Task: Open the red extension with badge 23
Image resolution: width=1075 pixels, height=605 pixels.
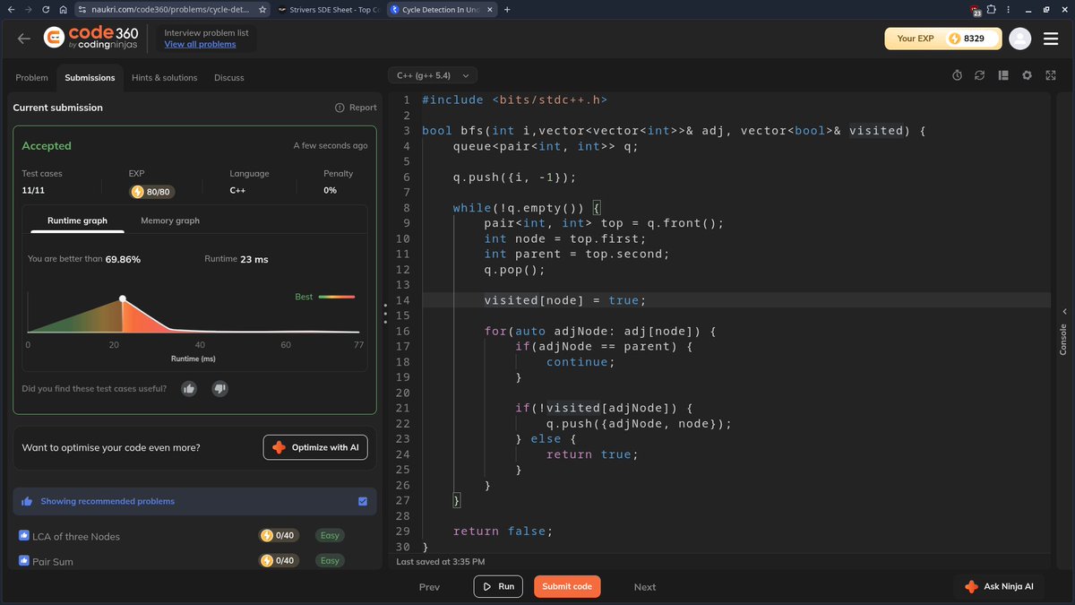Action: (x=976, y=10)
